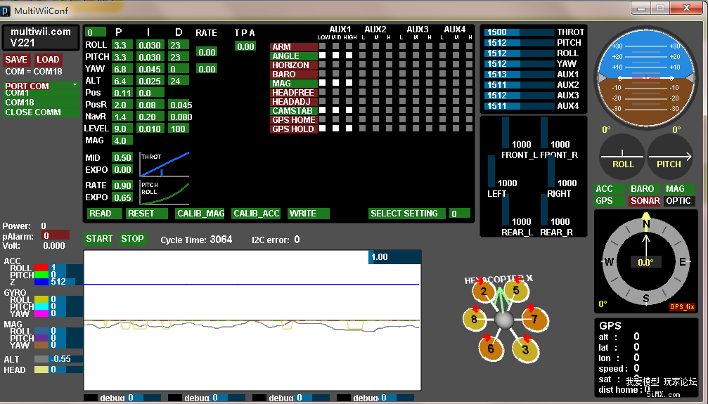708x404 pixels.
Task: Click START graph button
Action: pyautogui.click(x=99, y=239)
